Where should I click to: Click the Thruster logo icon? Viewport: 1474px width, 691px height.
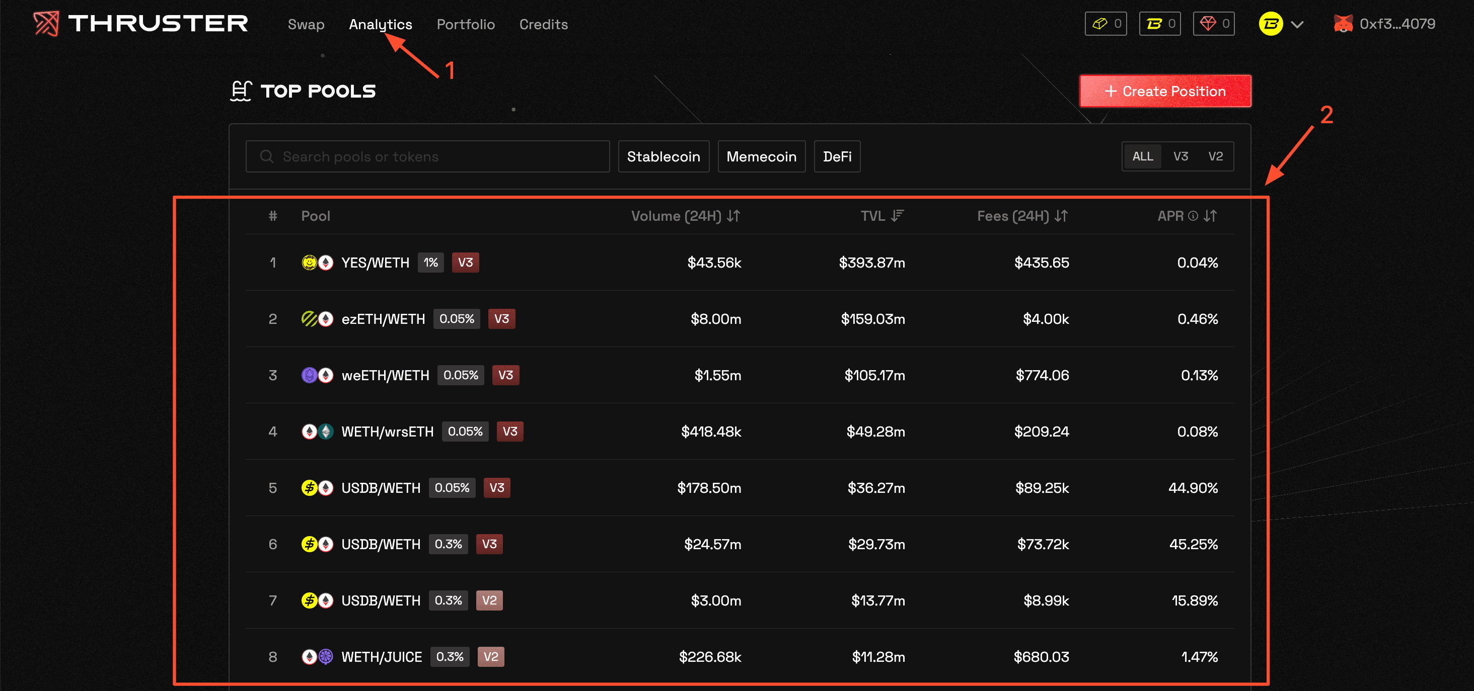tap(46, 24)
